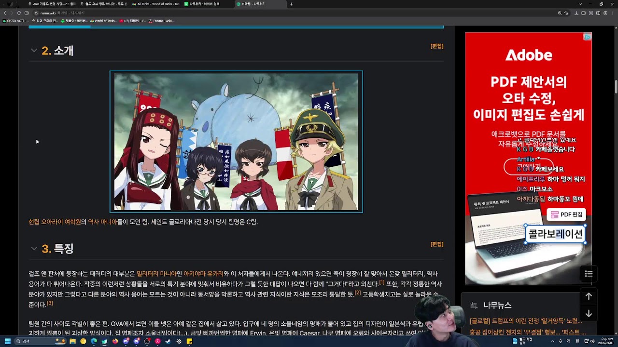The width and height of the screenshot is (618, 347).
Task: Open the tab search chevron in title bar
Action: click(x=580, y=4)
